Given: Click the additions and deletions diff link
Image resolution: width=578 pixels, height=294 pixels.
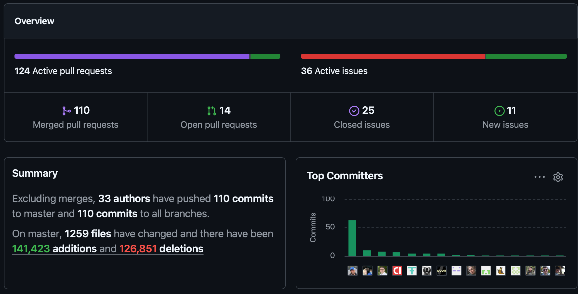Looking at the screenshot, I should point(107,249).
